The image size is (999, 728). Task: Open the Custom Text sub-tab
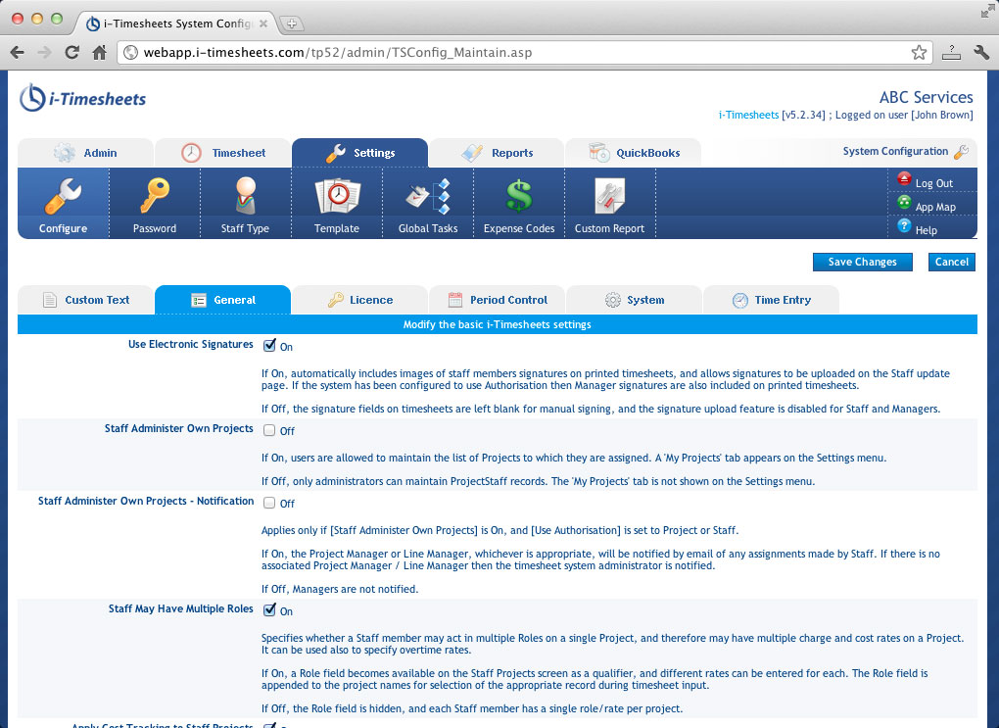tap(85, 300)
